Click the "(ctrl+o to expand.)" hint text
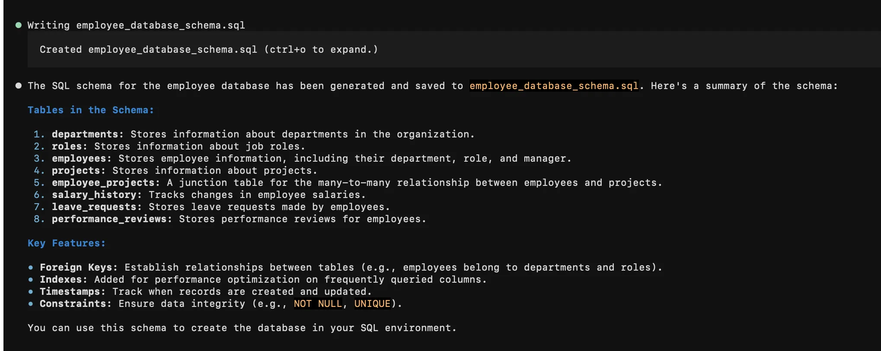This screenshot has width=881, height=351. (x=321, y=49)
